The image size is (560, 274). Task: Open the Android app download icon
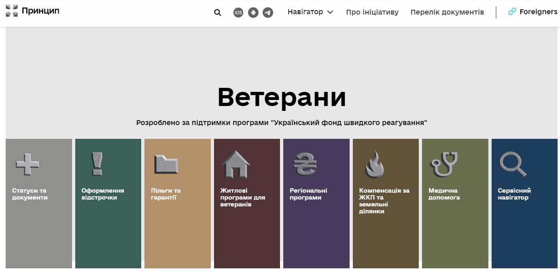pos(253,13)
